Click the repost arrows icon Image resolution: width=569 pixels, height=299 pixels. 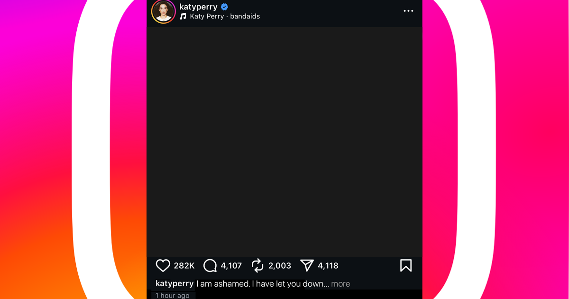click(257, 265)
